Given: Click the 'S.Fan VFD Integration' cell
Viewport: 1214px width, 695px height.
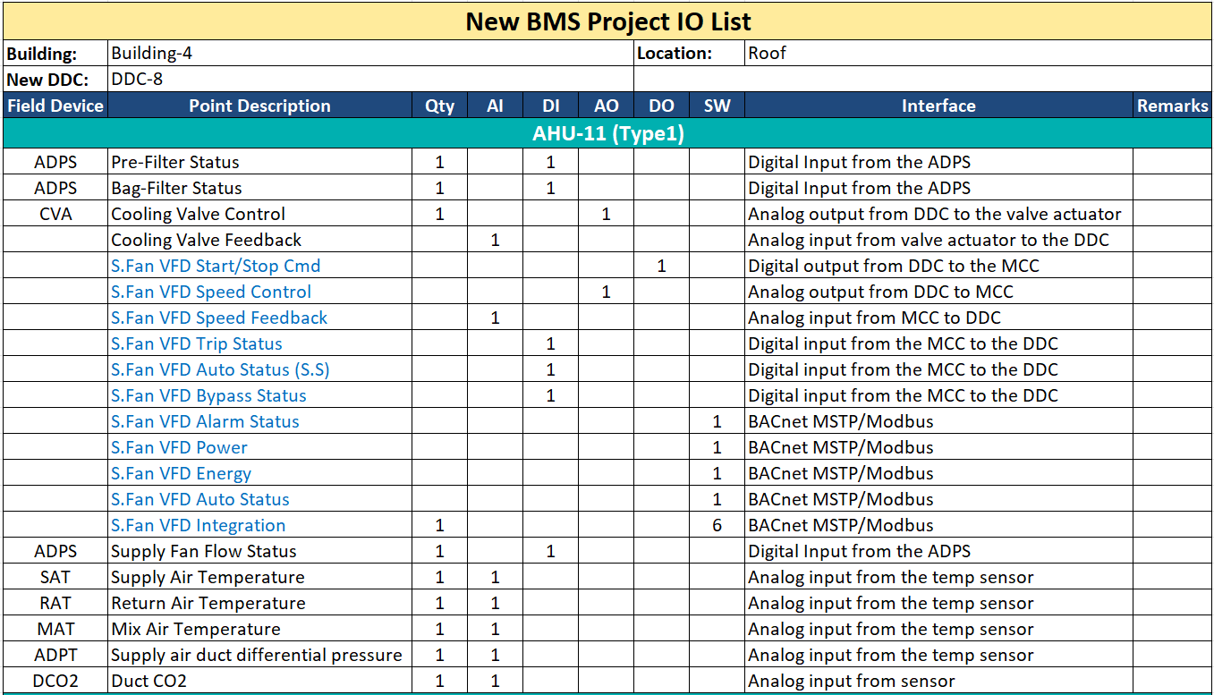Looking at the screenshot, I should click(x=259, y=525).
